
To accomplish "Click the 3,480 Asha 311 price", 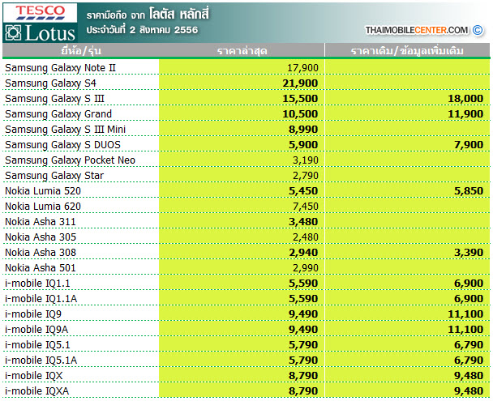I will click(303, 222).
